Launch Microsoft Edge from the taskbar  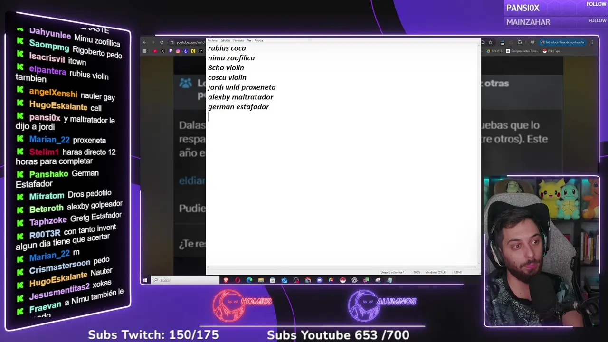(x=249, y=280)
